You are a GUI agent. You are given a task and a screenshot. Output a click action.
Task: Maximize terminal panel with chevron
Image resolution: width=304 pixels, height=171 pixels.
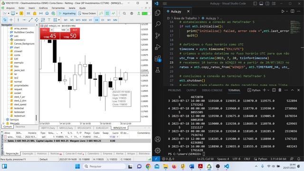(x=293, y=90)
